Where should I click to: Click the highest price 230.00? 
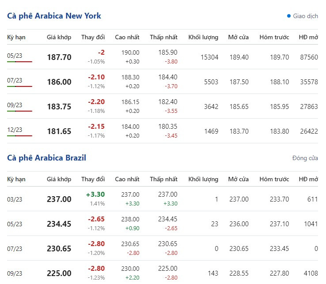(130, 269)
